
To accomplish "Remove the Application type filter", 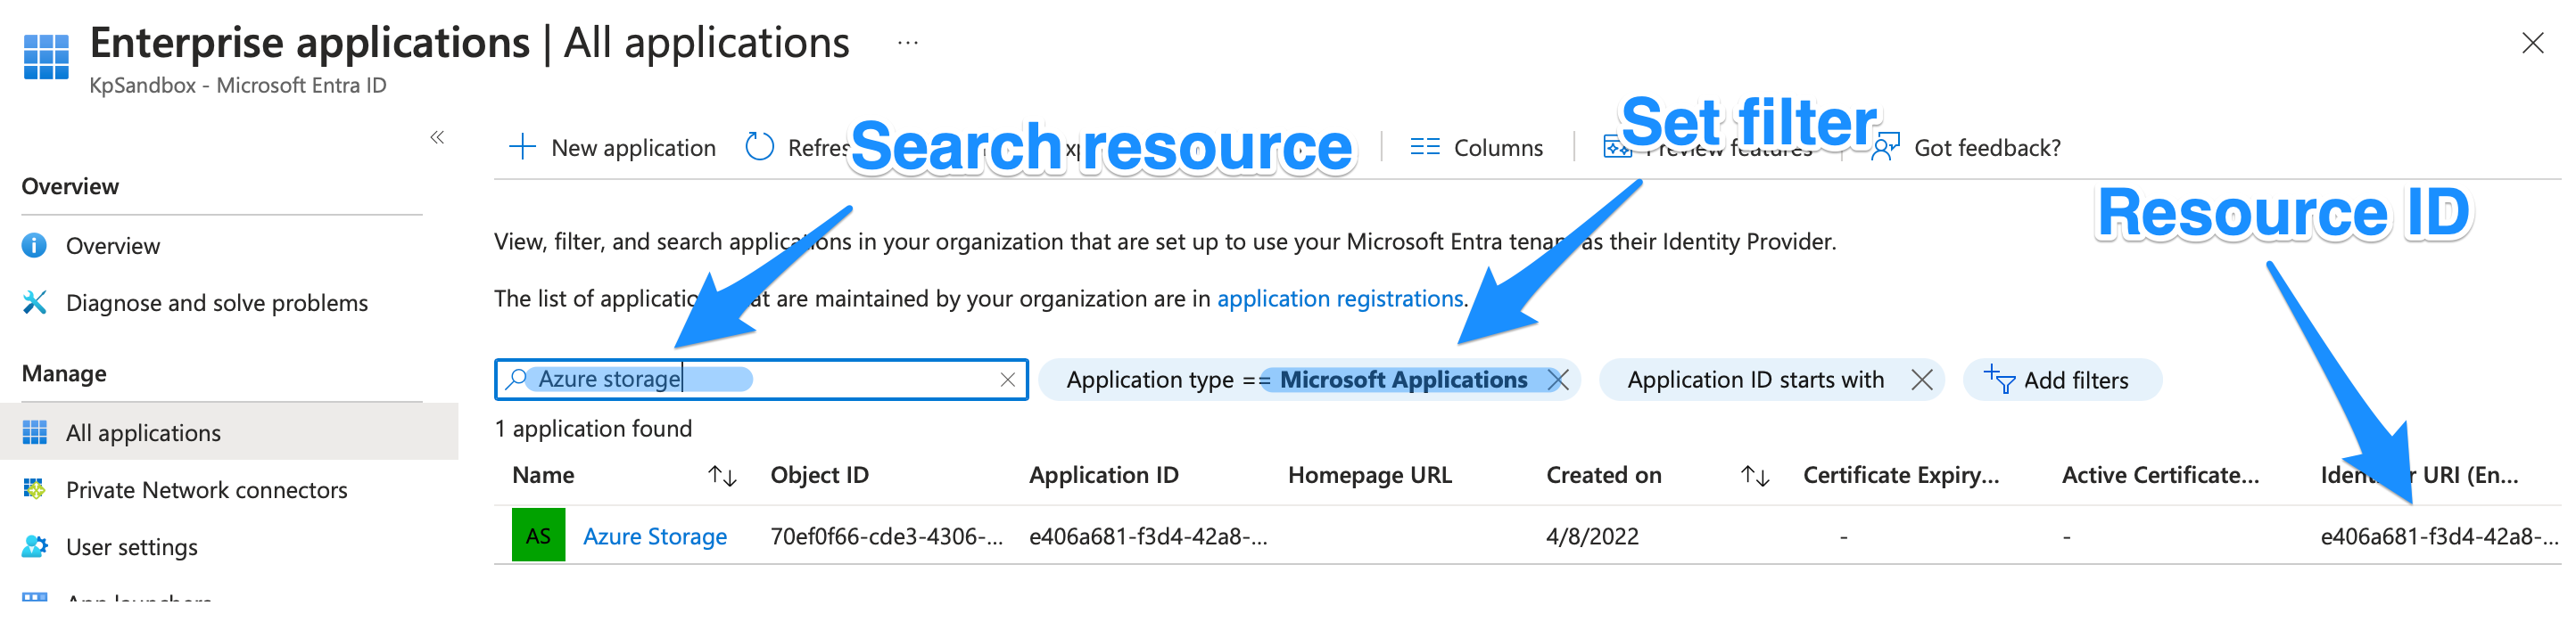I will tap(1558, 380).
